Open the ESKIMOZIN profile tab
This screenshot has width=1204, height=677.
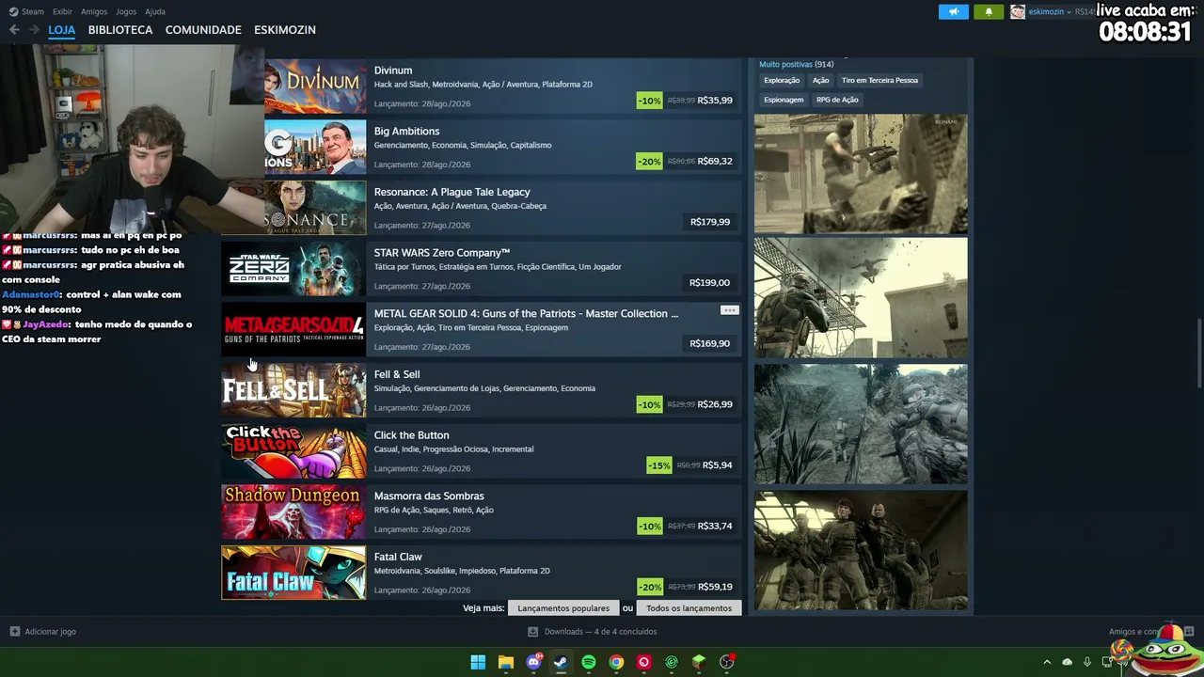coord(285,30)
